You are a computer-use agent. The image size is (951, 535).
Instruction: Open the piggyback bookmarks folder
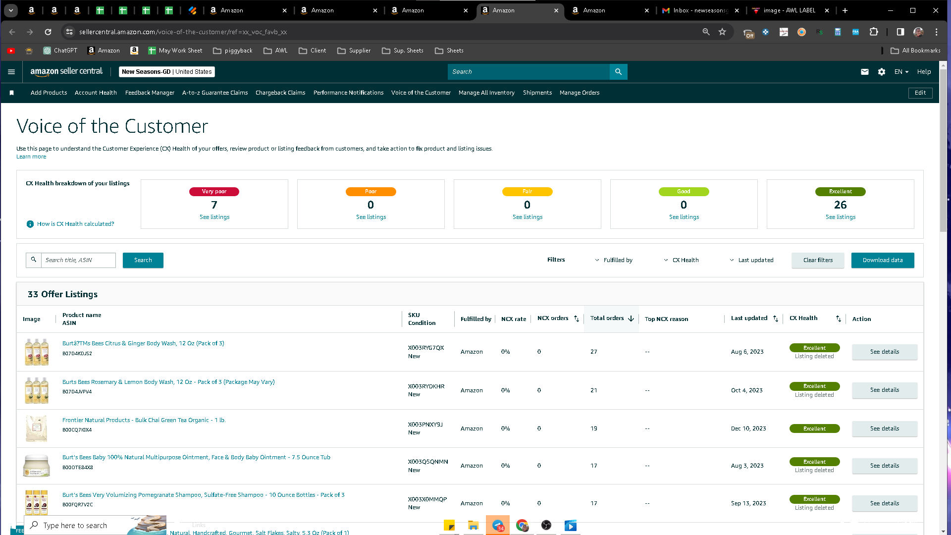click(233, 51)
